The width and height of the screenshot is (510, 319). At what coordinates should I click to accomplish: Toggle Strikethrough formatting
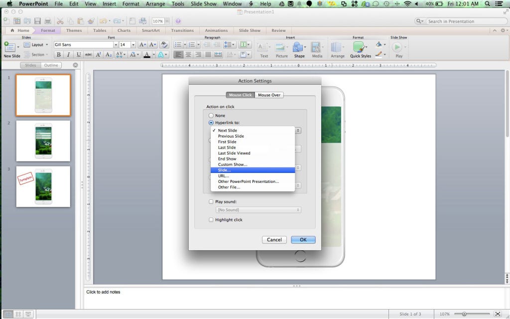click(88, 55)
